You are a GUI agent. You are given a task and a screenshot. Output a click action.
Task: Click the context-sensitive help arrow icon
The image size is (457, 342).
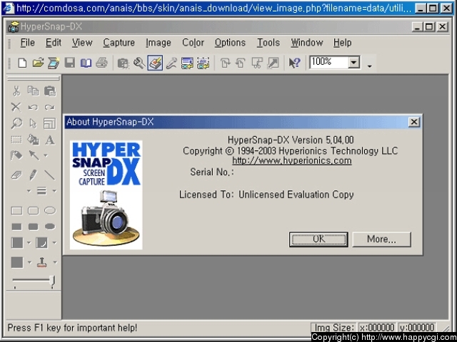(x=294, y=63)
